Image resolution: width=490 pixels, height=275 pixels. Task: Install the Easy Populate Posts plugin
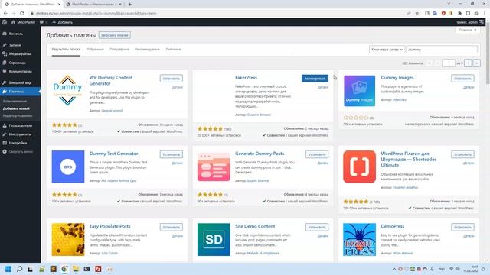point(171,228)
